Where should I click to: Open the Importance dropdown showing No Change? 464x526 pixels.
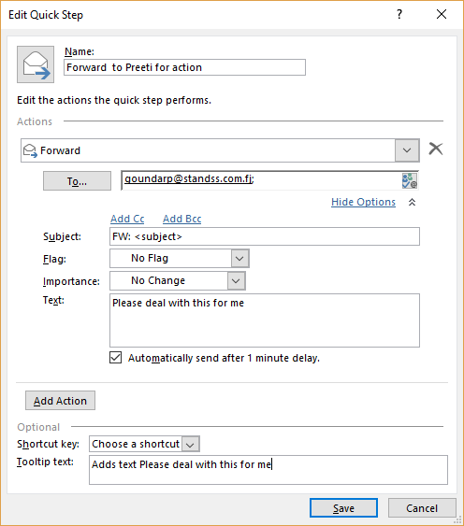coord(236,281)
